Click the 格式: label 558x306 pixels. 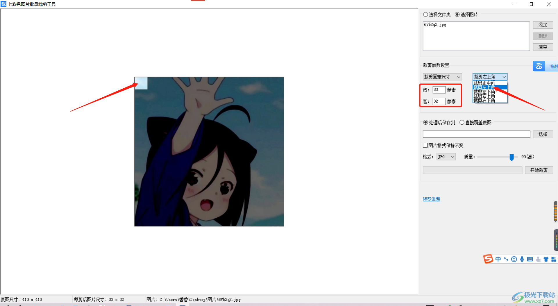(x=428, y=157)
